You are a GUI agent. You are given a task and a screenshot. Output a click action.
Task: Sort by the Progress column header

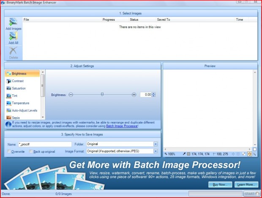tap(109, 19)
